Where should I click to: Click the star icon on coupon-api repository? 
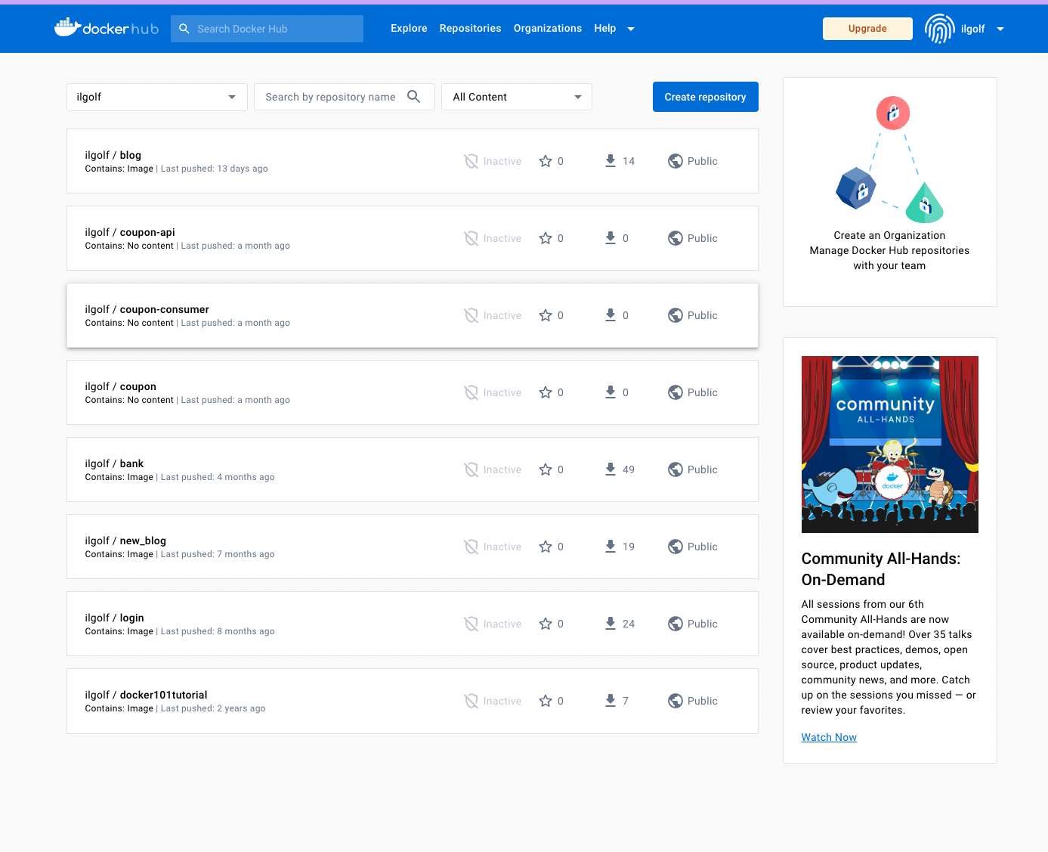pyautogui.click(x=546, y=238)
